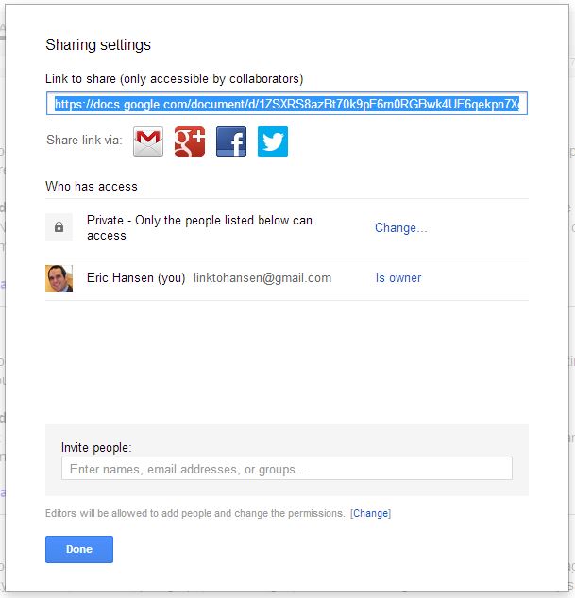Click the linktohansen@gmail.com email address
Image resolution: width=575 pixels, height=598 pixels.
click(269, 278)
